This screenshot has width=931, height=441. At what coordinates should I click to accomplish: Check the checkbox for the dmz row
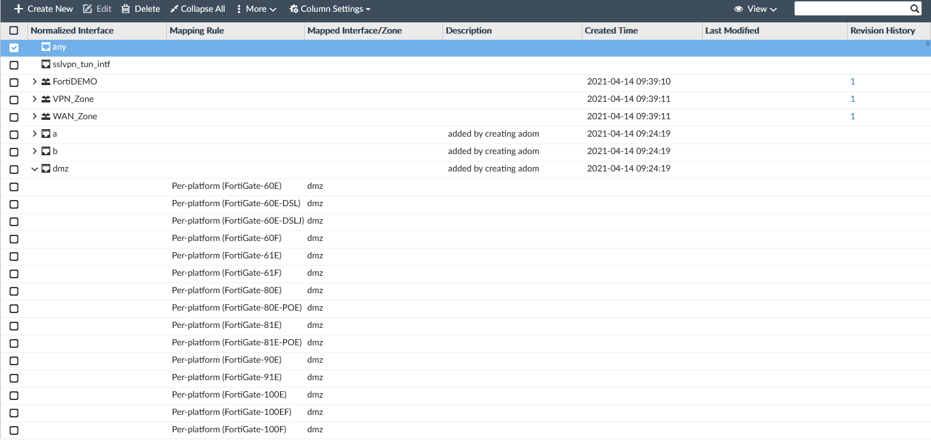coord(14,169)
